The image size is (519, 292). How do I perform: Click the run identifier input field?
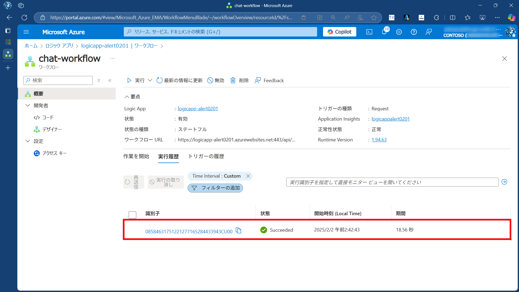point(392,182)
